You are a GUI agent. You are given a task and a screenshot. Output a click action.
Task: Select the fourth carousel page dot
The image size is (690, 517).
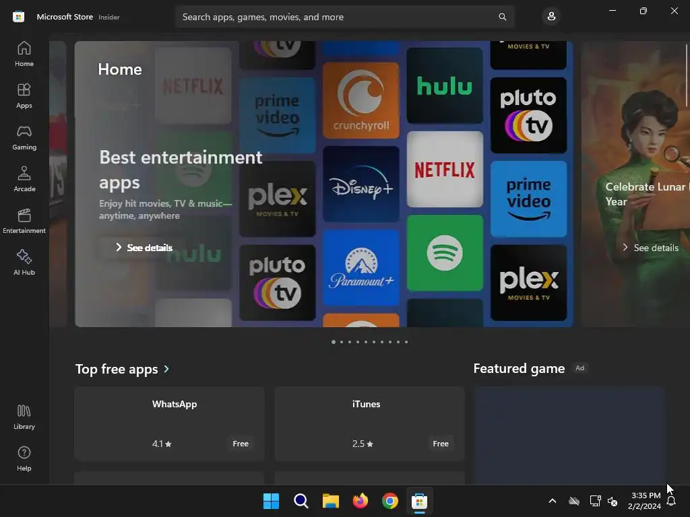(358, 341)
